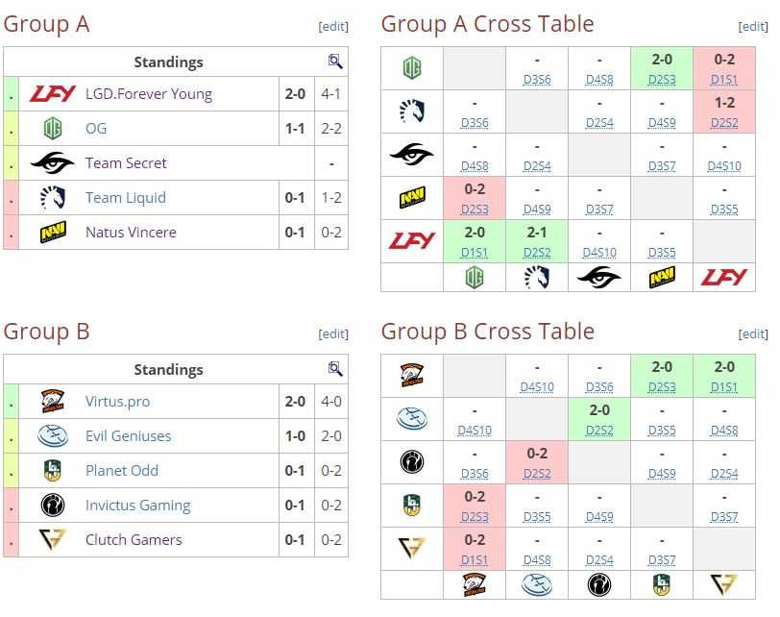780x617 pixels.
Task: Click the Clutch Gamers logo in Group B standings
Action: pyautogui.click(x=52, y=540)
